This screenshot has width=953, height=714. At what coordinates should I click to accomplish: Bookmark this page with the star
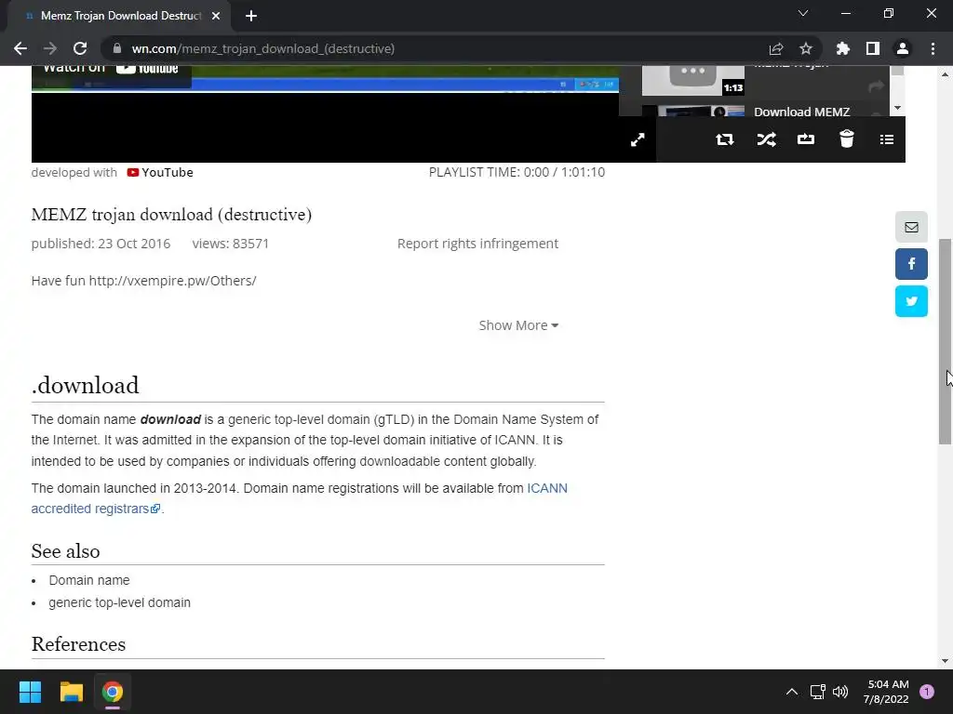[805, 48]
